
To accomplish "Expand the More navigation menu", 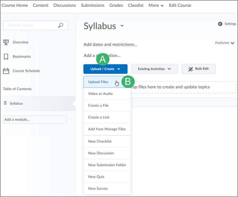I will 156,5.
